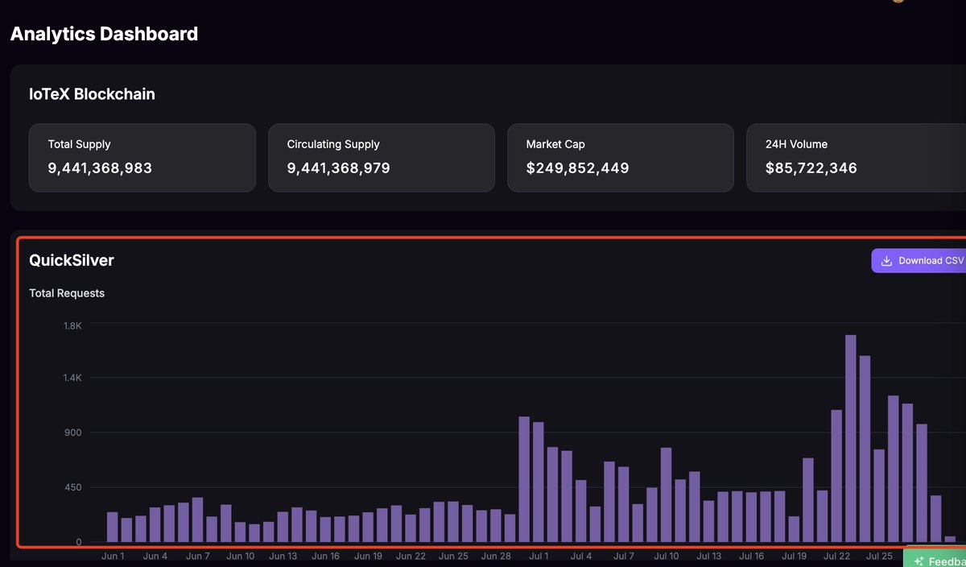Viewport: 966px width, 567px height.
Task: Click the Download CSV button
Action: click(919, 260)
